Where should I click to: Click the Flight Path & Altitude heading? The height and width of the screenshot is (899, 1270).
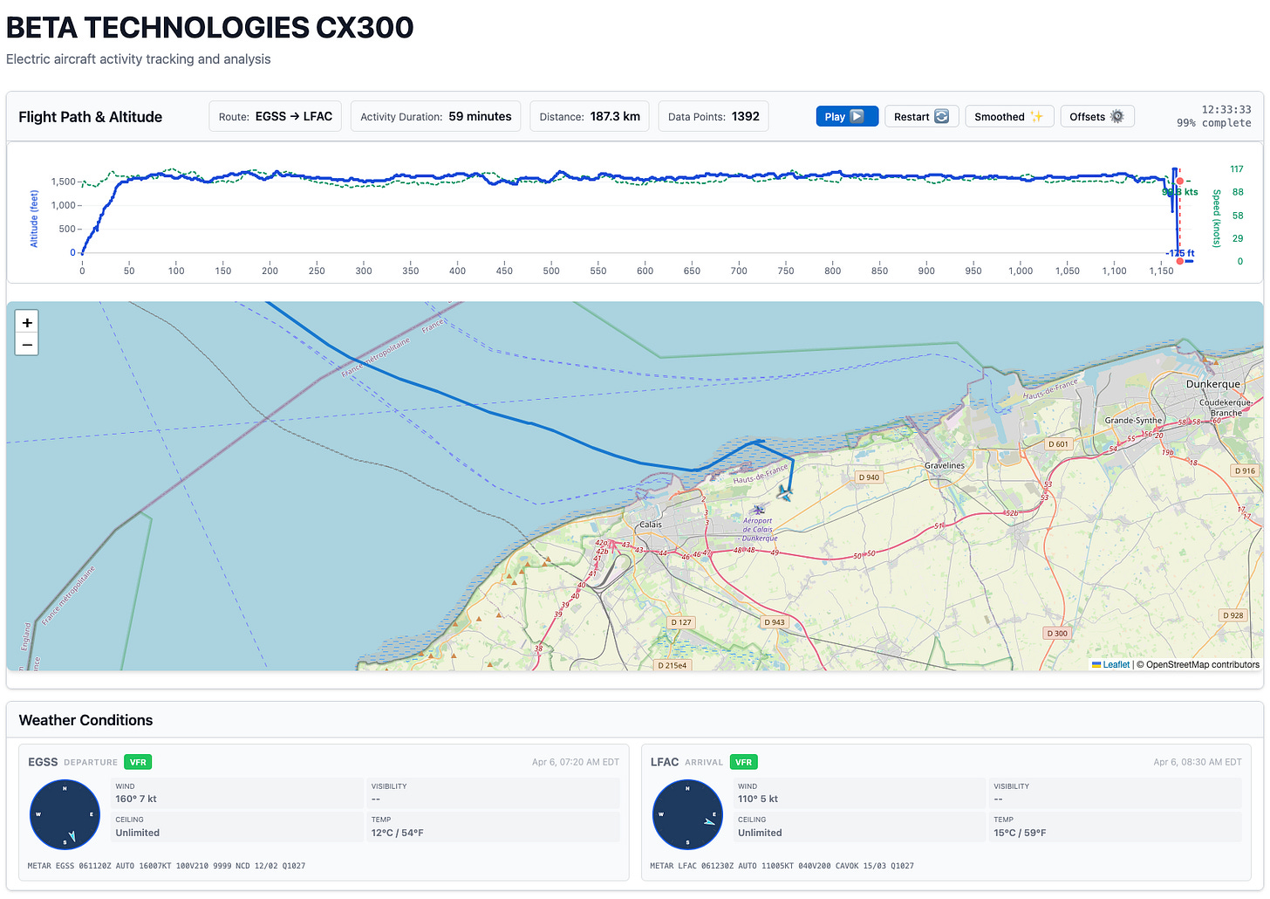(91, 117)
